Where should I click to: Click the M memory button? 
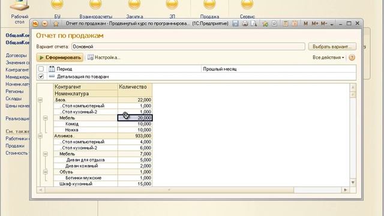click(305, 23)
